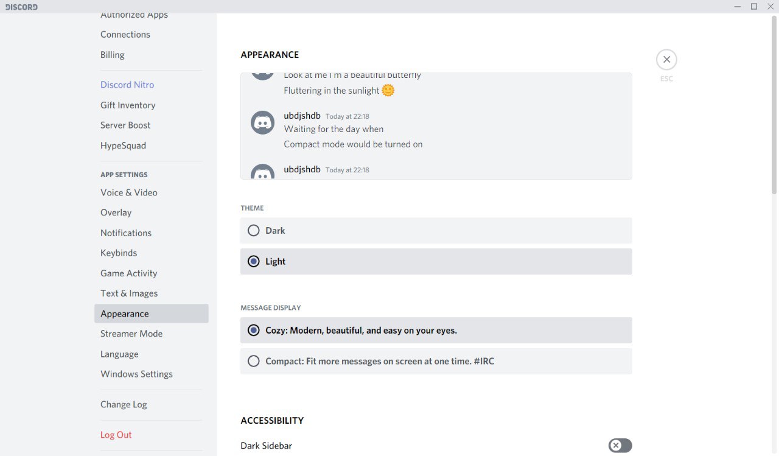
Task: Select the Light theme option
Action: point(436,261)
